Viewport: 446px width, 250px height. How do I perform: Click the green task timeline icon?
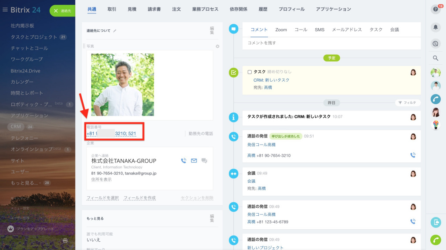233,72
